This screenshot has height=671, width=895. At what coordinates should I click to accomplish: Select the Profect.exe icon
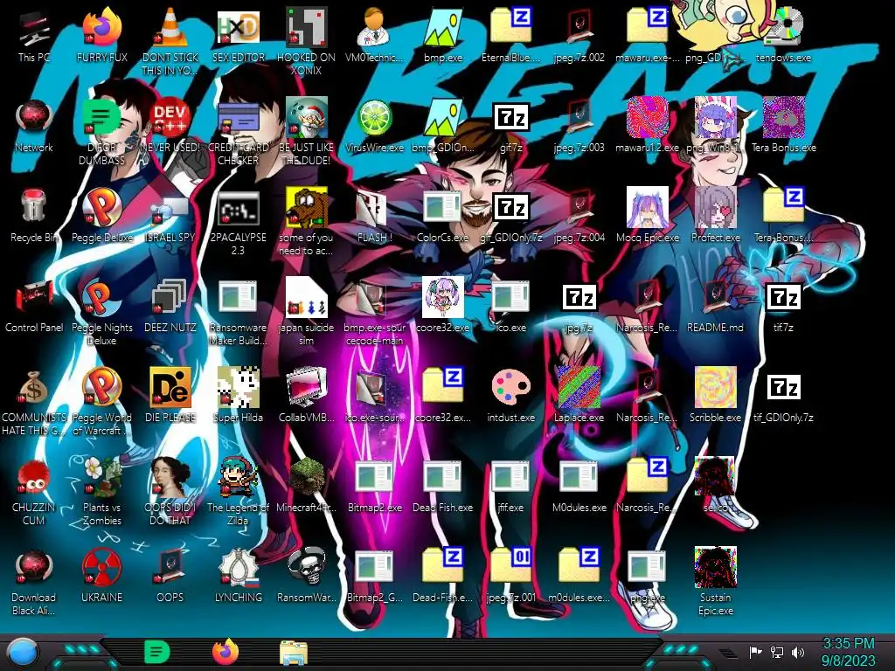click(x=715, y=216)
